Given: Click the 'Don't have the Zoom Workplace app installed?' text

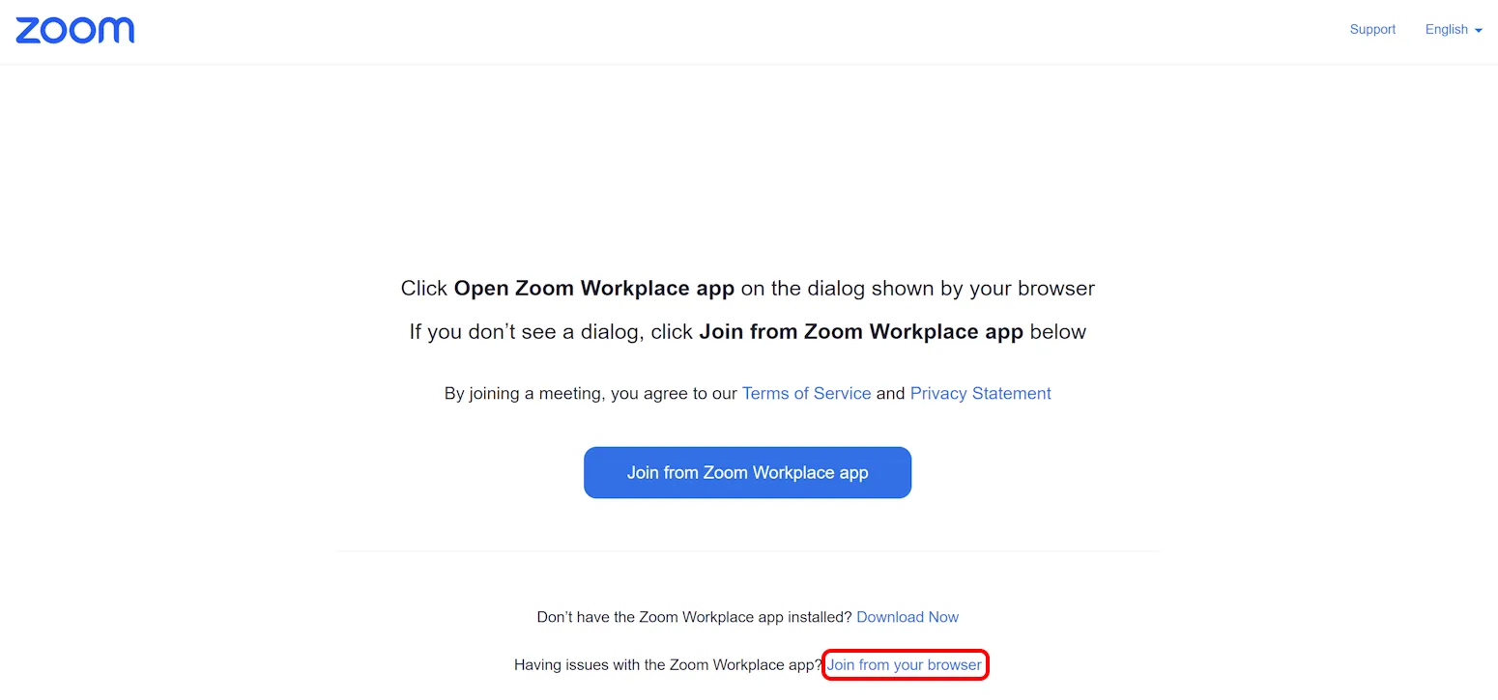Looking at the screenshot, I should pos(694,617).
